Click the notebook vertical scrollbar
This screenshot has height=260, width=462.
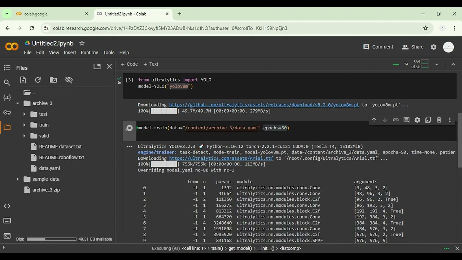tap(459, 140)
